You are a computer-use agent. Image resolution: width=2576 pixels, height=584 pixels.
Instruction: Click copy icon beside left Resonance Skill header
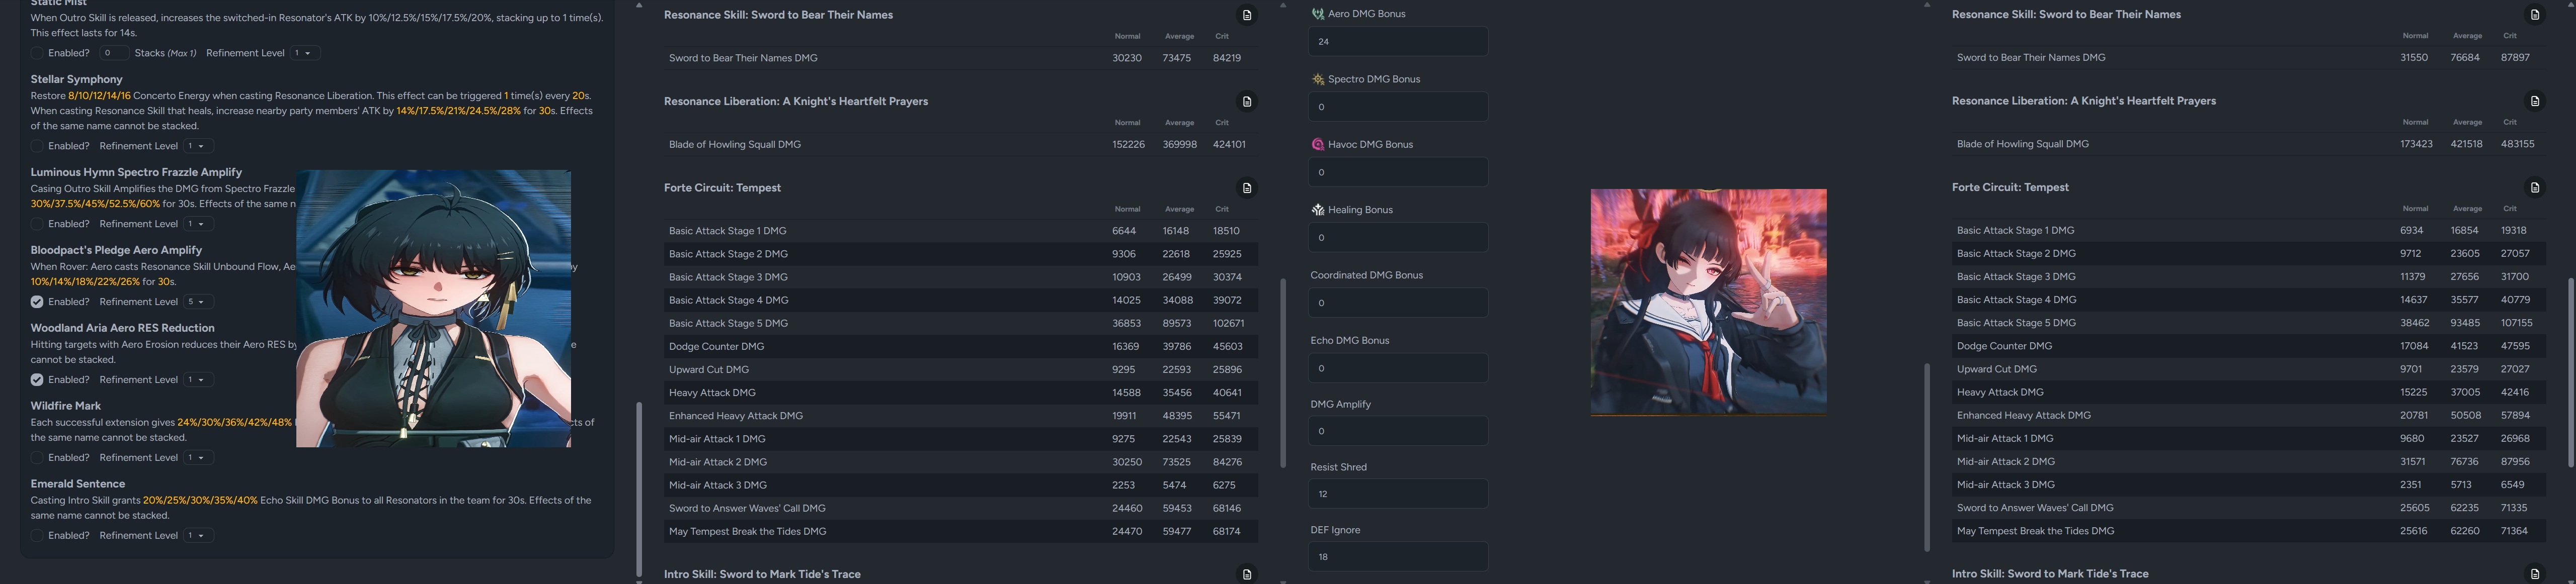point(1246,15)
